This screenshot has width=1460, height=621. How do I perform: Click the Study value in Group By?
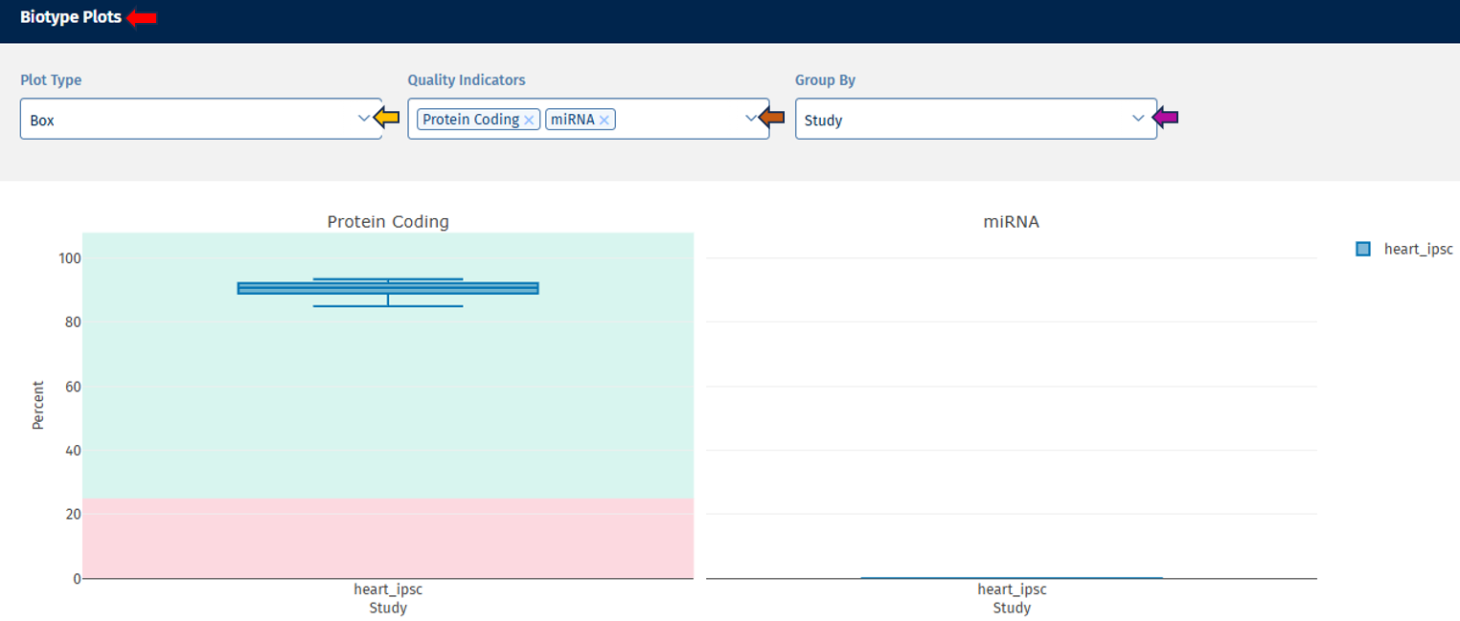click(x=823, y=121)
